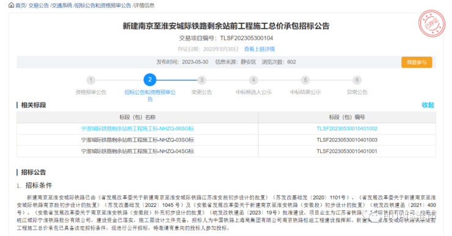Click the 发布时间 2023-05-30 text
The width and height of the screenshot is (452, 236).
182,62
